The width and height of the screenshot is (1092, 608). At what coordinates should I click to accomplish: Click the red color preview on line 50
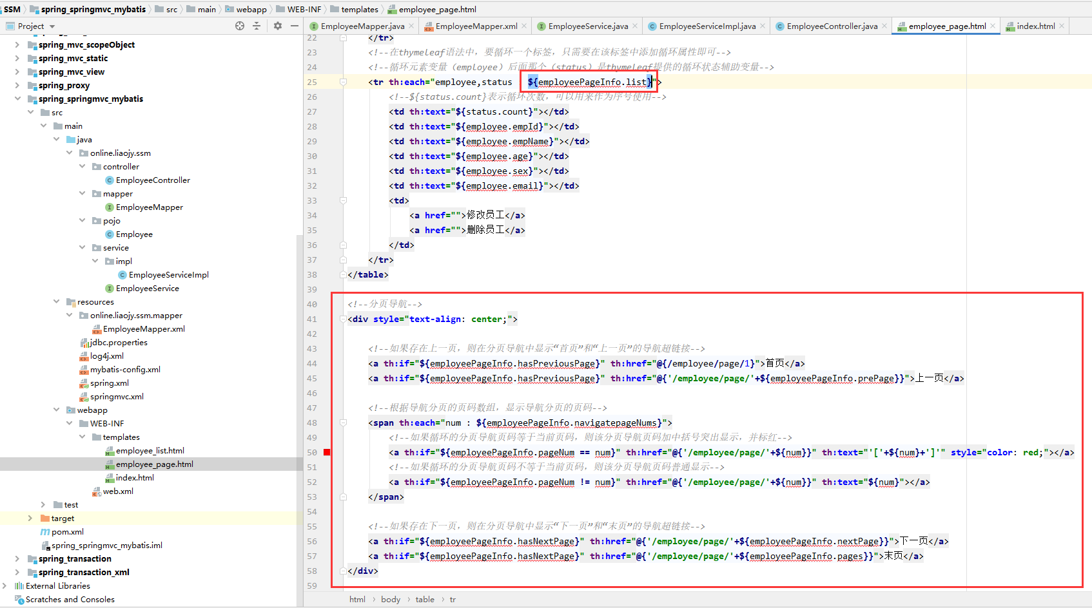point(327,452)
